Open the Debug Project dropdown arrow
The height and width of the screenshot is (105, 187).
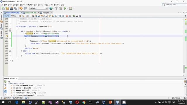point(73,8)
